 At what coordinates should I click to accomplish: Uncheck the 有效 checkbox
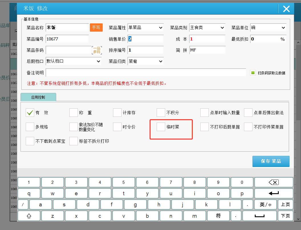coord(30,113)
